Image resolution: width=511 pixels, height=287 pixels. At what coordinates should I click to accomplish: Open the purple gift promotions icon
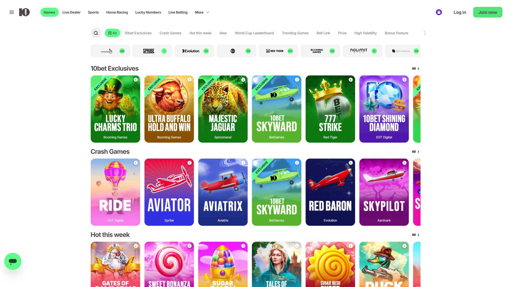point(439,12)
